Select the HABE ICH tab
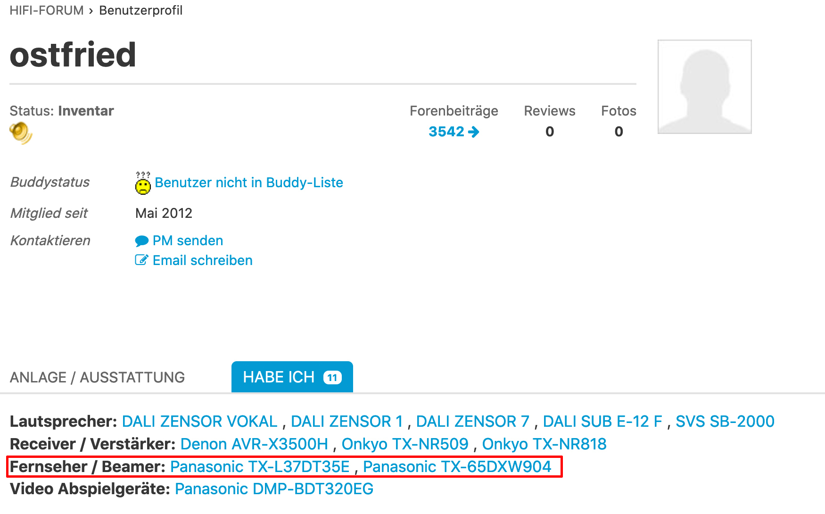825x514 pixels. click(x=279, y=377)
